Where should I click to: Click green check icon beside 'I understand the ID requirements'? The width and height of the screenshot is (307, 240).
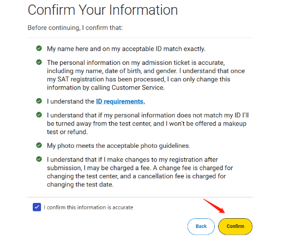39,101
